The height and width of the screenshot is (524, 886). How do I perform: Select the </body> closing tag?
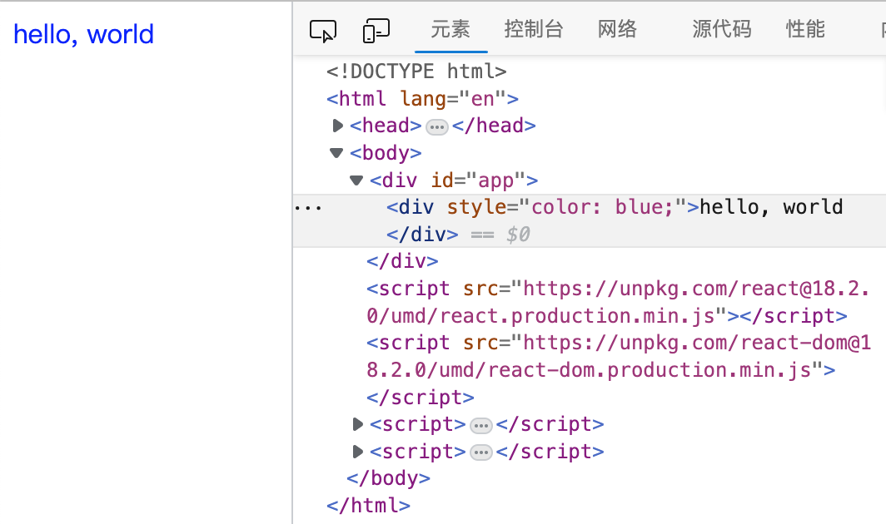[x=389, y=477]
